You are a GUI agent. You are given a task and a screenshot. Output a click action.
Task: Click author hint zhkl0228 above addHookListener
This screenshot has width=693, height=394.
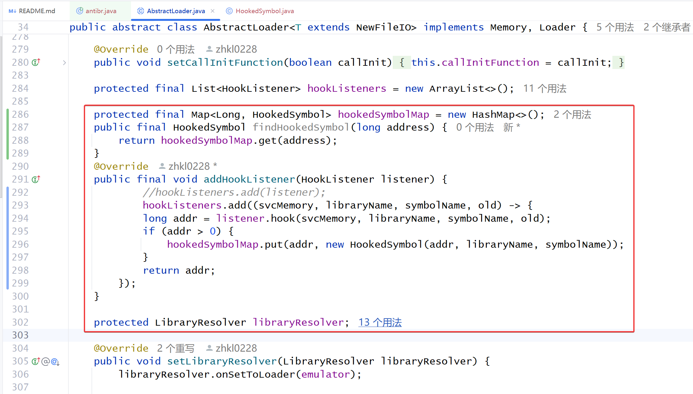click(x=189, y=166)
